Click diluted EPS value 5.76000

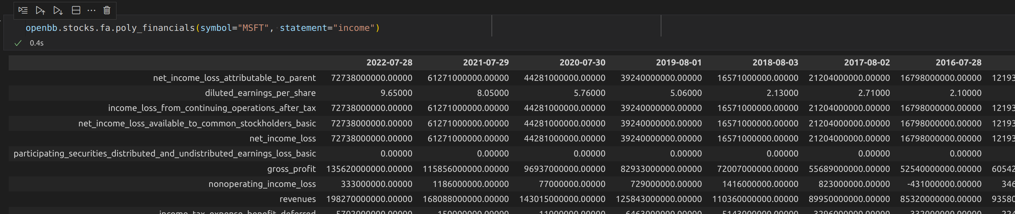click(589, 93)
